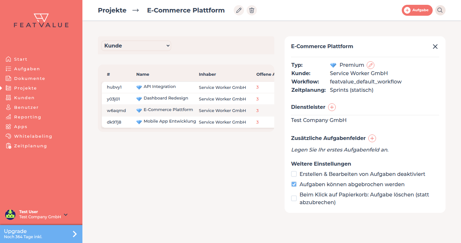Click Service Worker GmbH in the Kunde field
This screenshot has height=243, width=461.
pyautogui.click(x=359, y=73)
